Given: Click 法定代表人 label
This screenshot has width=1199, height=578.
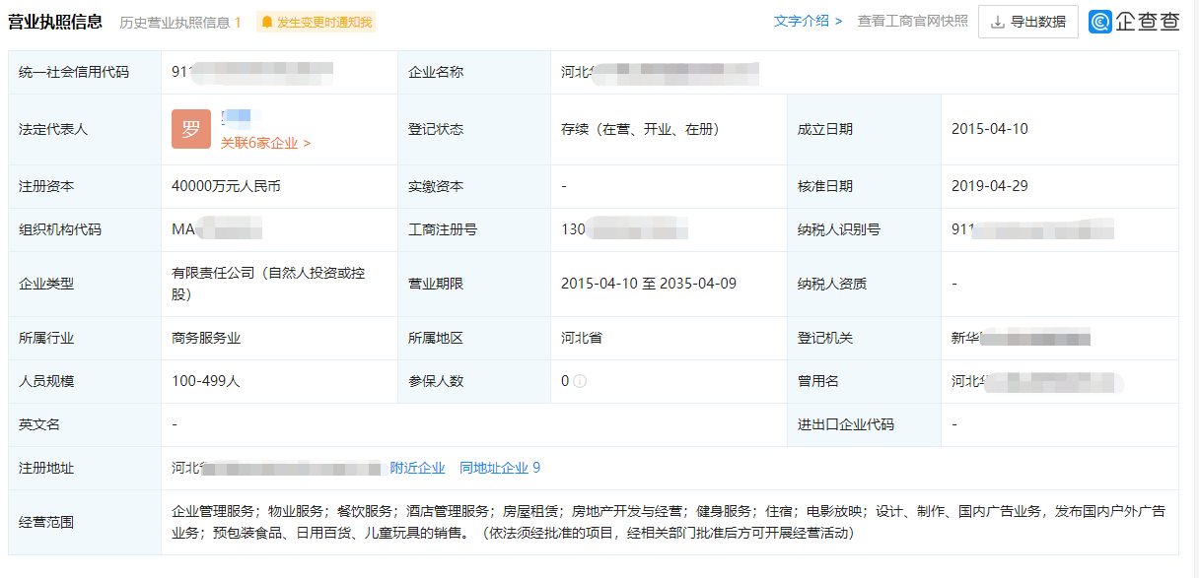Looking at the screenshot, I should coord(53,129).
